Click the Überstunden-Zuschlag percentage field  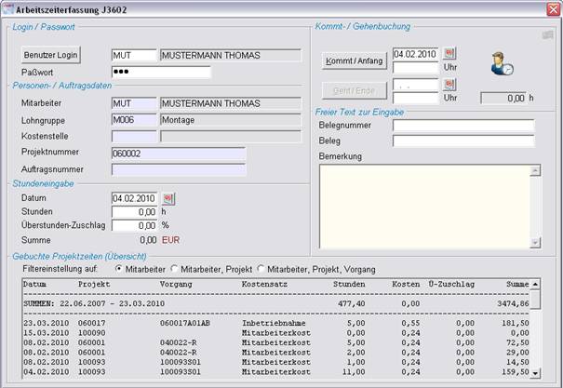click(134, 225)
